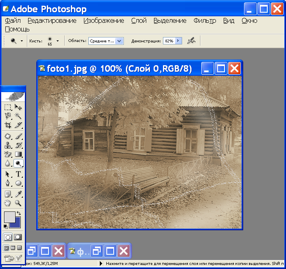286x269 pixels.
Task: Select the Healing Patch tool
Action: tap(7, 136)
